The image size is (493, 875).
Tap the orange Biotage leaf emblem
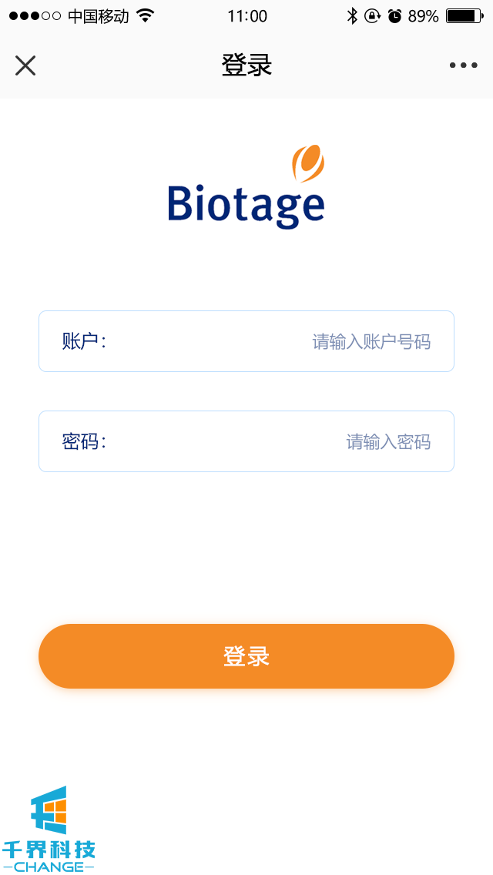tap(307, 163)
